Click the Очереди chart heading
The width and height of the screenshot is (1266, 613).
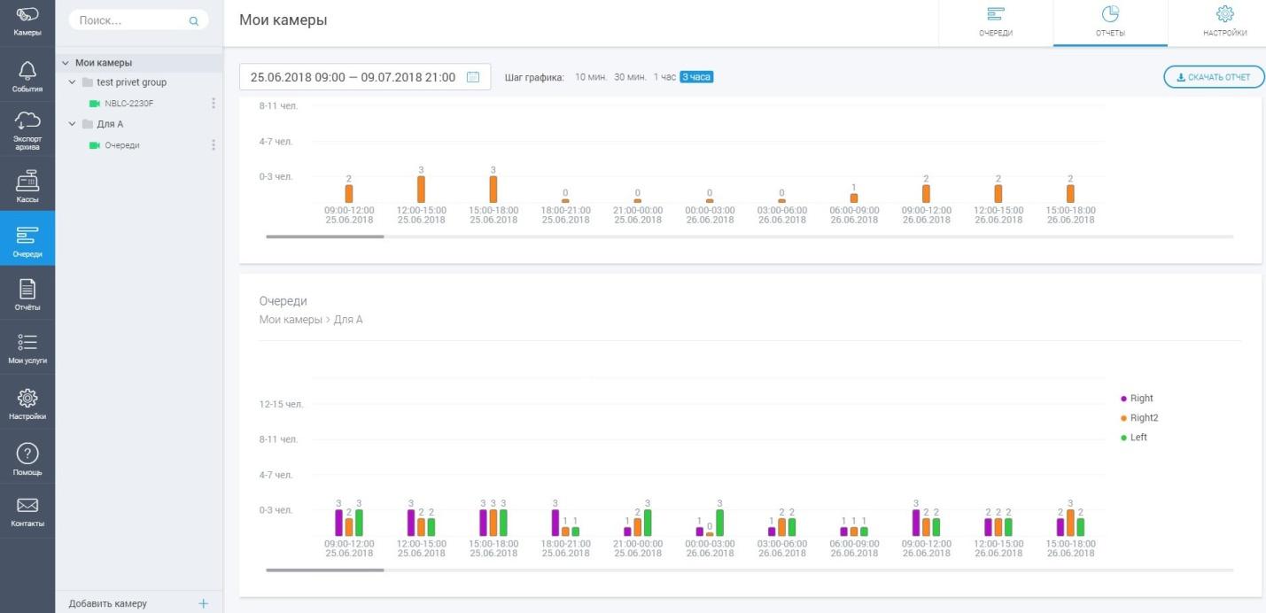(x=283, y=301)
